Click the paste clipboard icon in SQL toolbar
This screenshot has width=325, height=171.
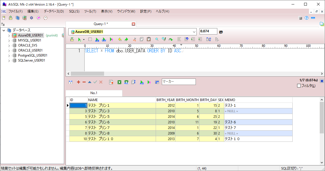(149, 39)
